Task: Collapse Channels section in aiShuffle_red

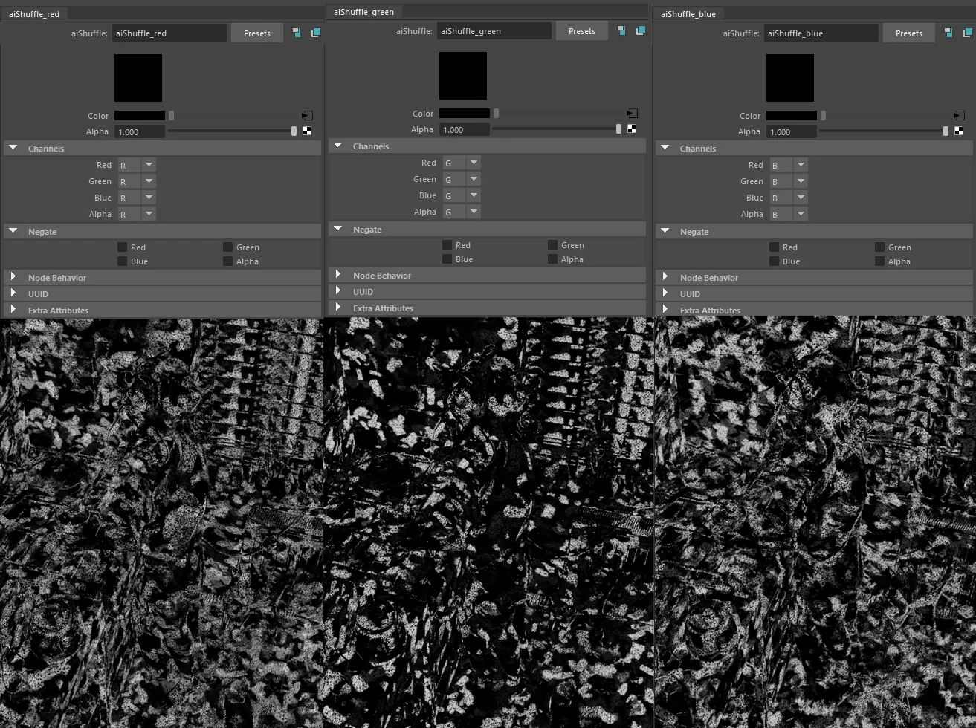Action: (x=13, y=148)
